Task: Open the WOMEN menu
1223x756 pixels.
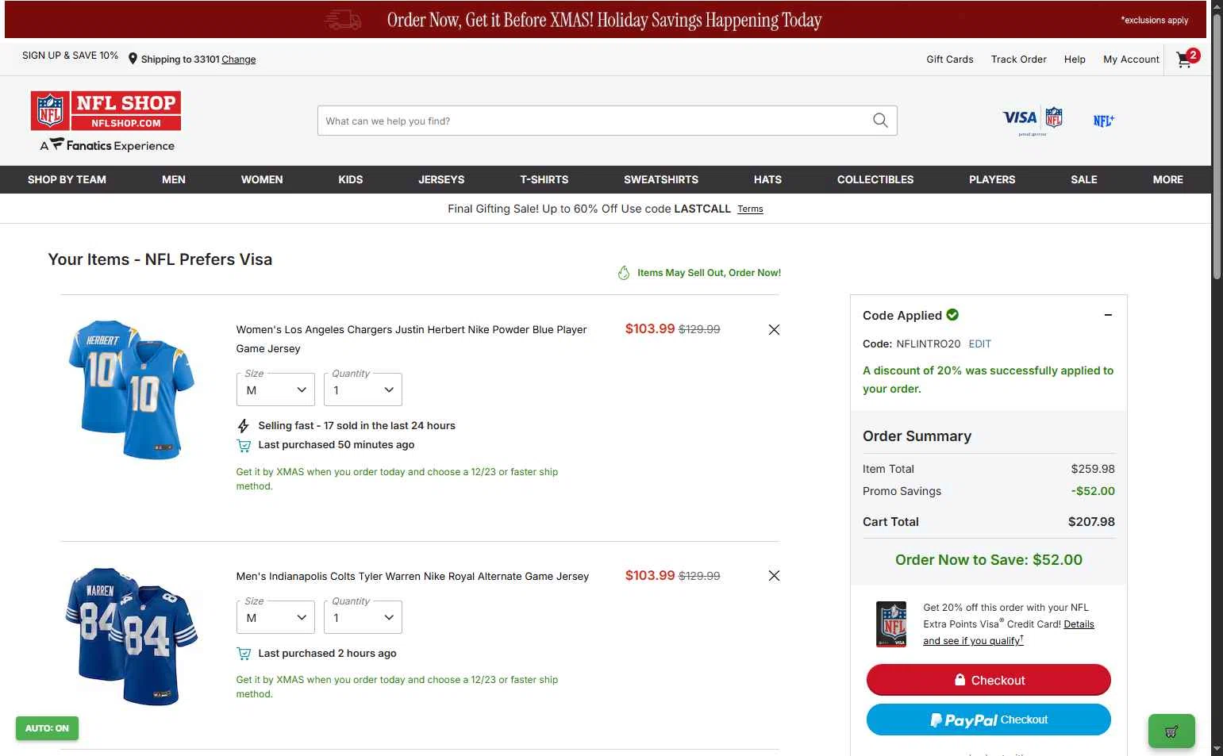Action: [262, 180]
